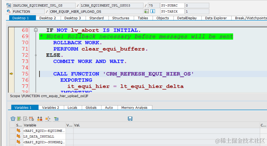The height and width of the screenshot is (146, 267).
Task: Click the Val. column header
Action: click(167, 125)
